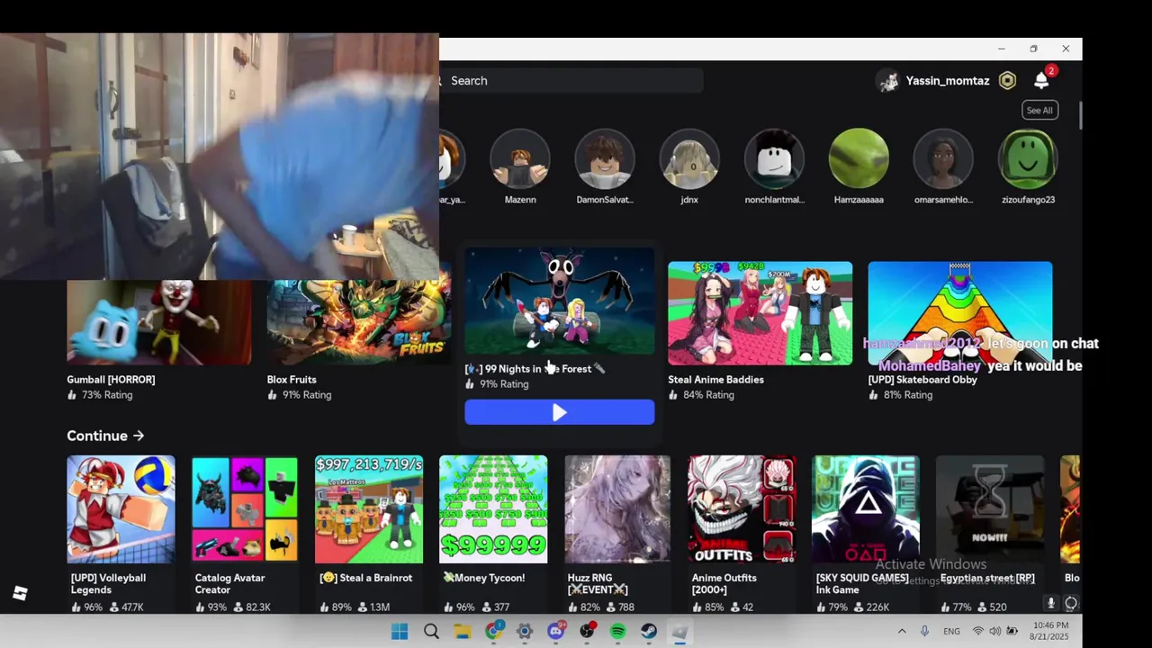1152x648 pixels.
Task: Open the Wi-Fi network tray icon
Action: (x=978, y=632)
